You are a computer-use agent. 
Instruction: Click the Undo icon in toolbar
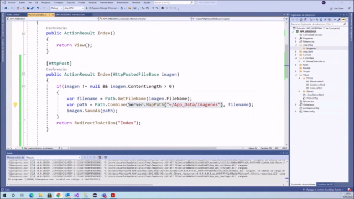point(38,8)
